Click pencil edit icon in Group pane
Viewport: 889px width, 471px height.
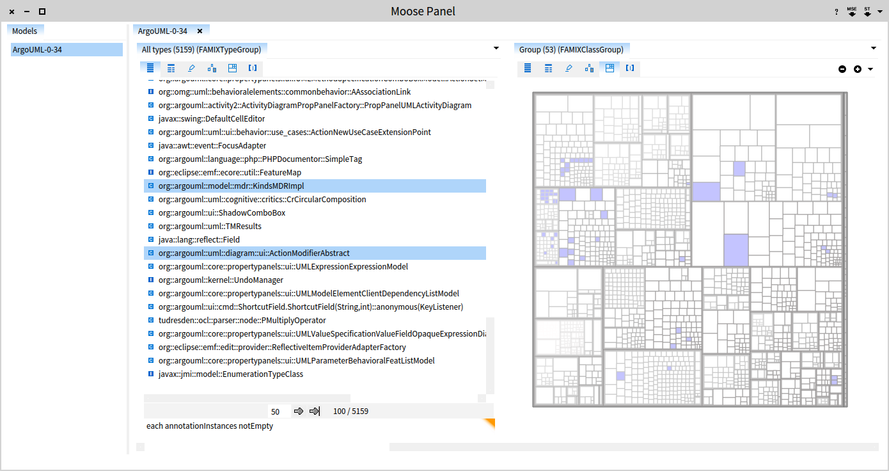point(569,68)
